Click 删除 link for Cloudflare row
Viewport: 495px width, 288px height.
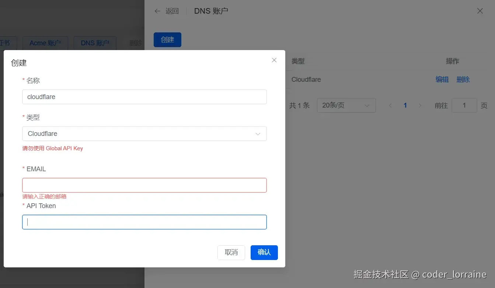point(463,80)
